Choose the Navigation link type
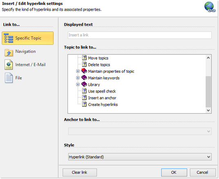 (x=25, y=51)
